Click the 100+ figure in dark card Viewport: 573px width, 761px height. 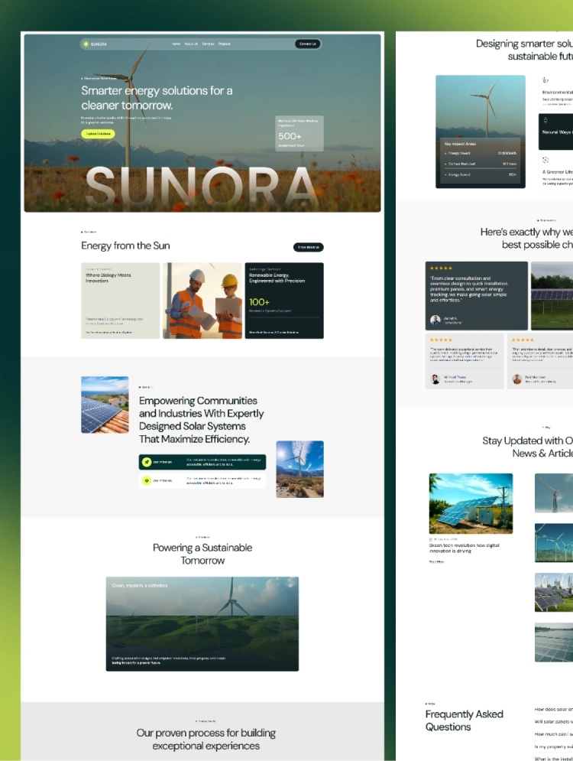[259, 302]
